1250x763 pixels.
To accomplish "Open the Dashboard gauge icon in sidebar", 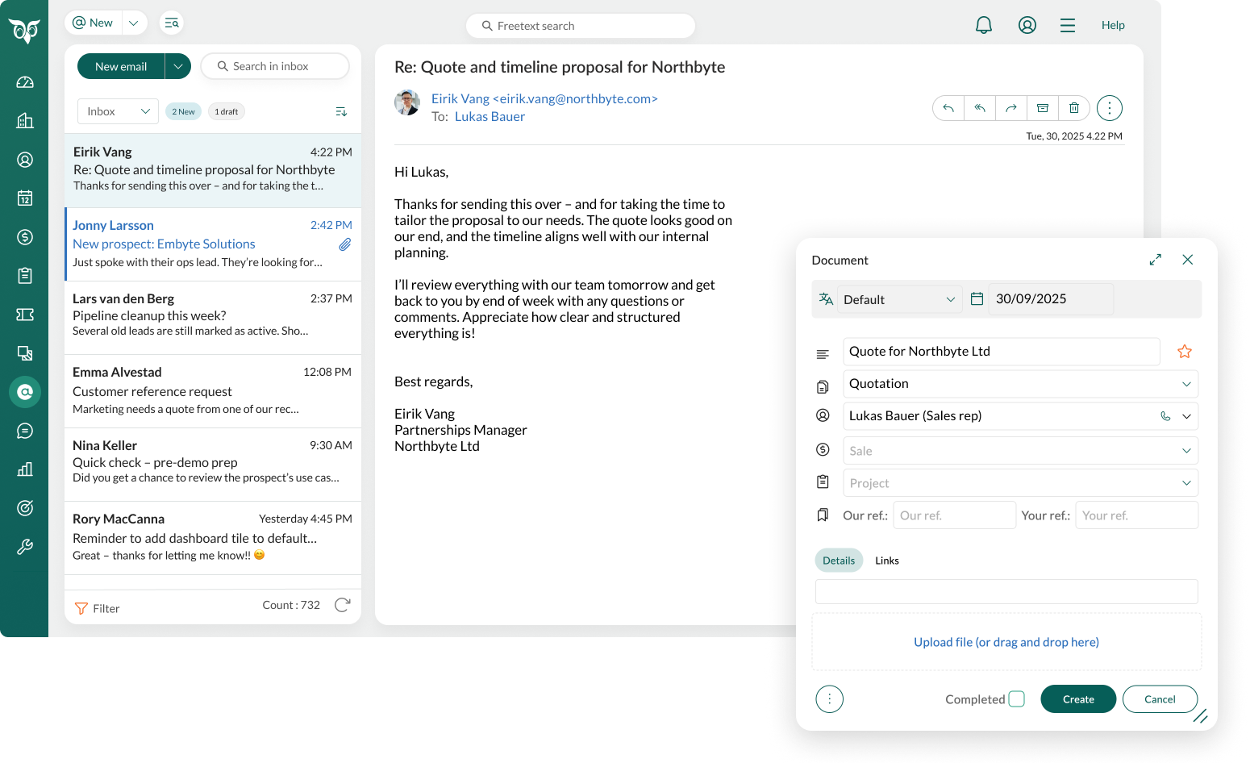I will 25,82.
